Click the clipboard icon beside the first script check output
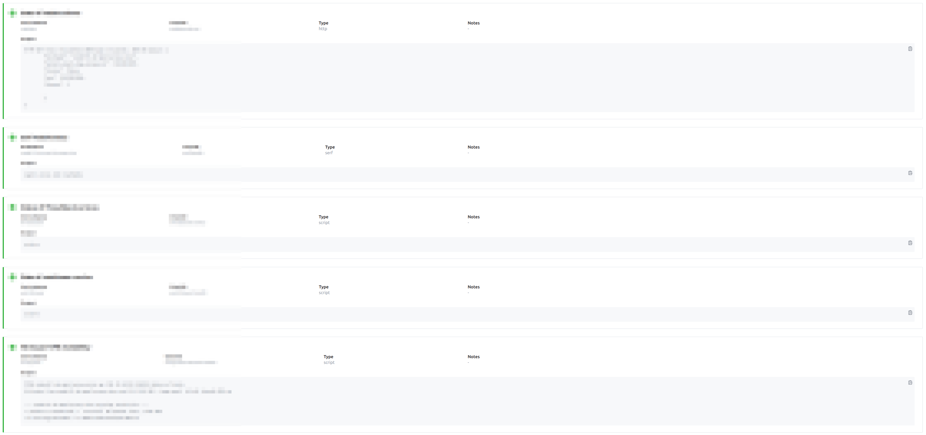Viewport: 926px width, 435px height. tap(911, 242)
